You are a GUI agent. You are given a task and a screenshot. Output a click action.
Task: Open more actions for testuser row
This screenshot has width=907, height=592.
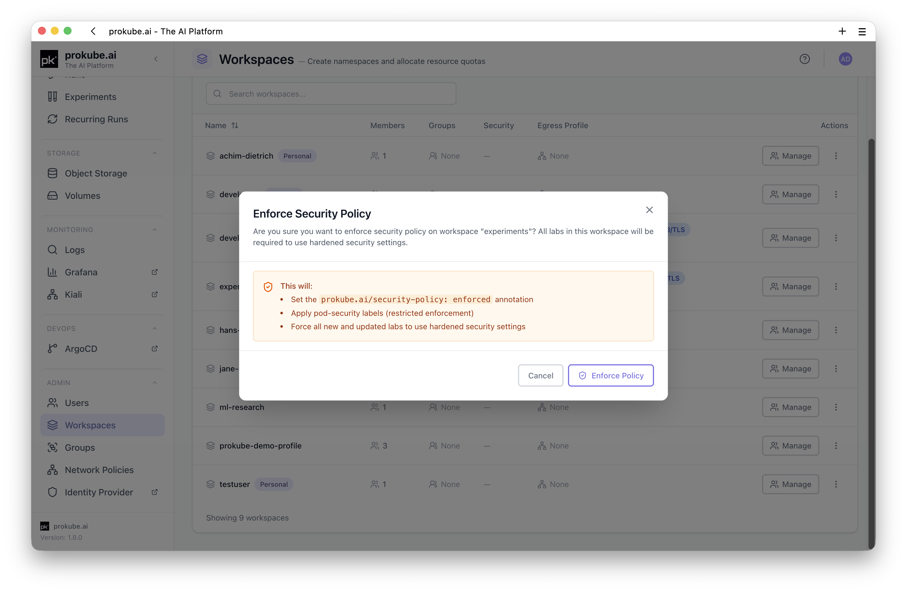point(836,484)
